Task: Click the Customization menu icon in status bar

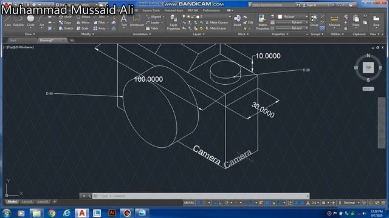Action: point(384,203)
